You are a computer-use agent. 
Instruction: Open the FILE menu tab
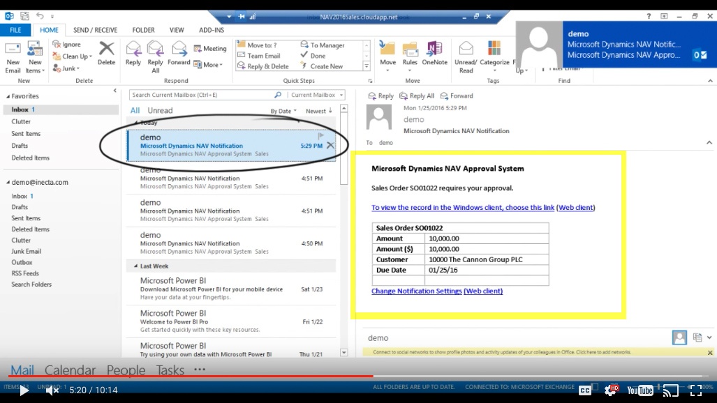coord(15,30)
